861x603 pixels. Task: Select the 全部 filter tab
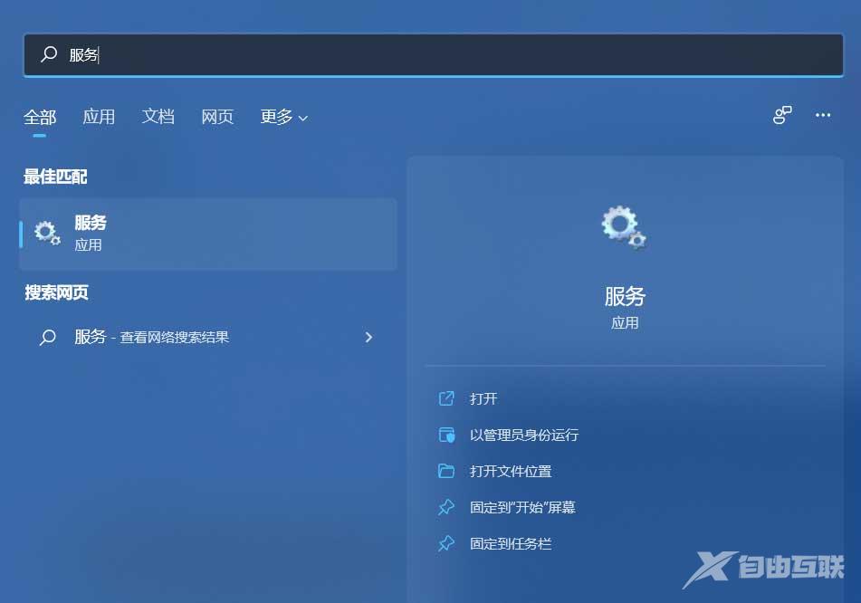40,116
